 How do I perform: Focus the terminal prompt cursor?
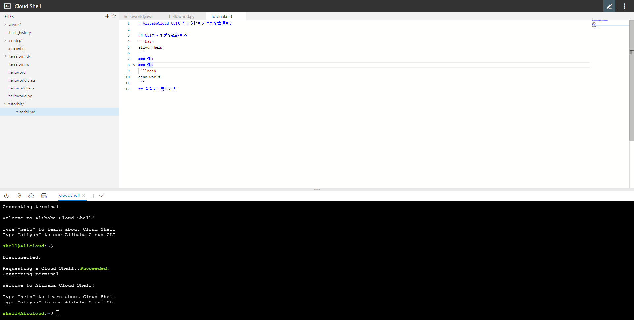tap(57, 313)
